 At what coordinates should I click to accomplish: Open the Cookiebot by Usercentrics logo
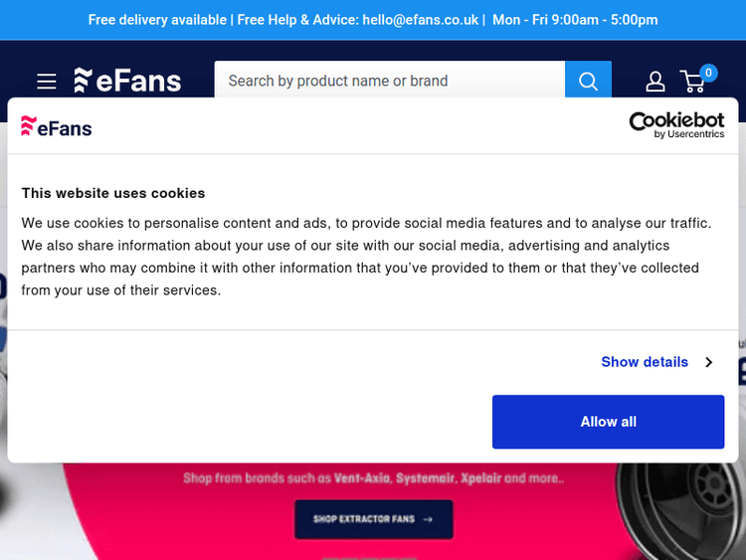(x=676, y=124)
